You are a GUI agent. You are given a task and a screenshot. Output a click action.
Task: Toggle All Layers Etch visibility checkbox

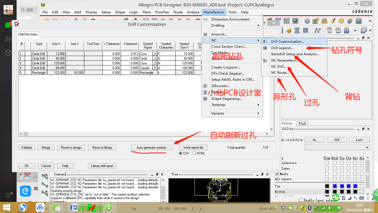(335, 179)
